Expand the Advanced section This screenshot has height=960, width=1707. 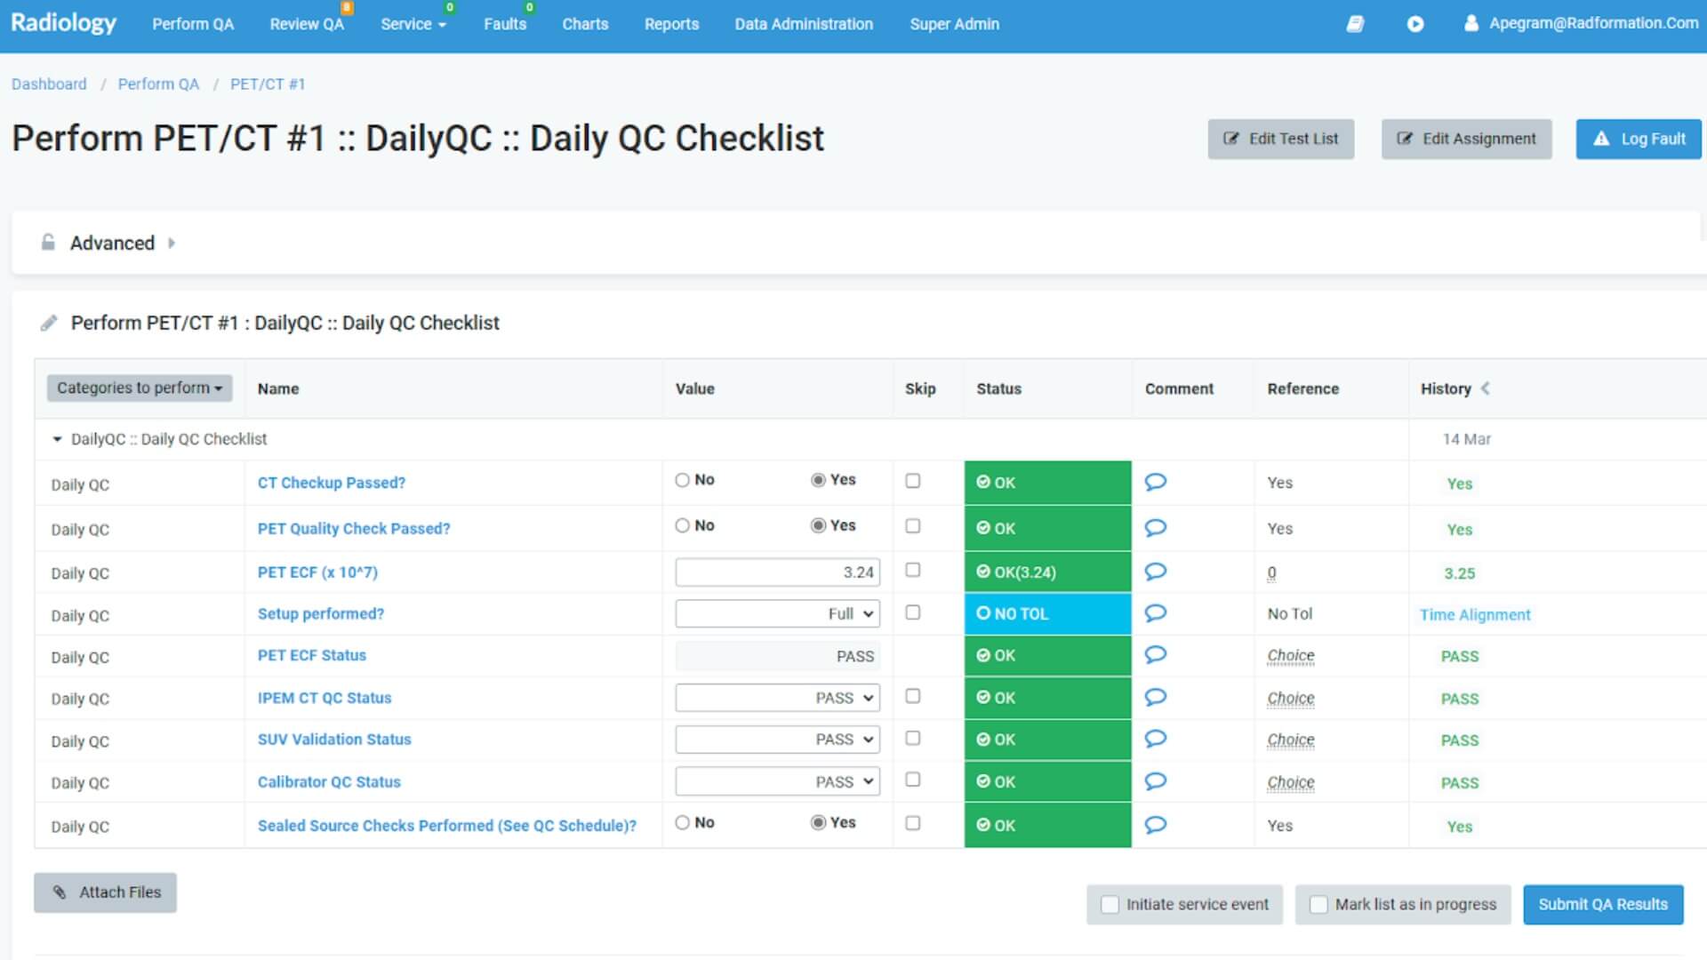coord(112,244)
